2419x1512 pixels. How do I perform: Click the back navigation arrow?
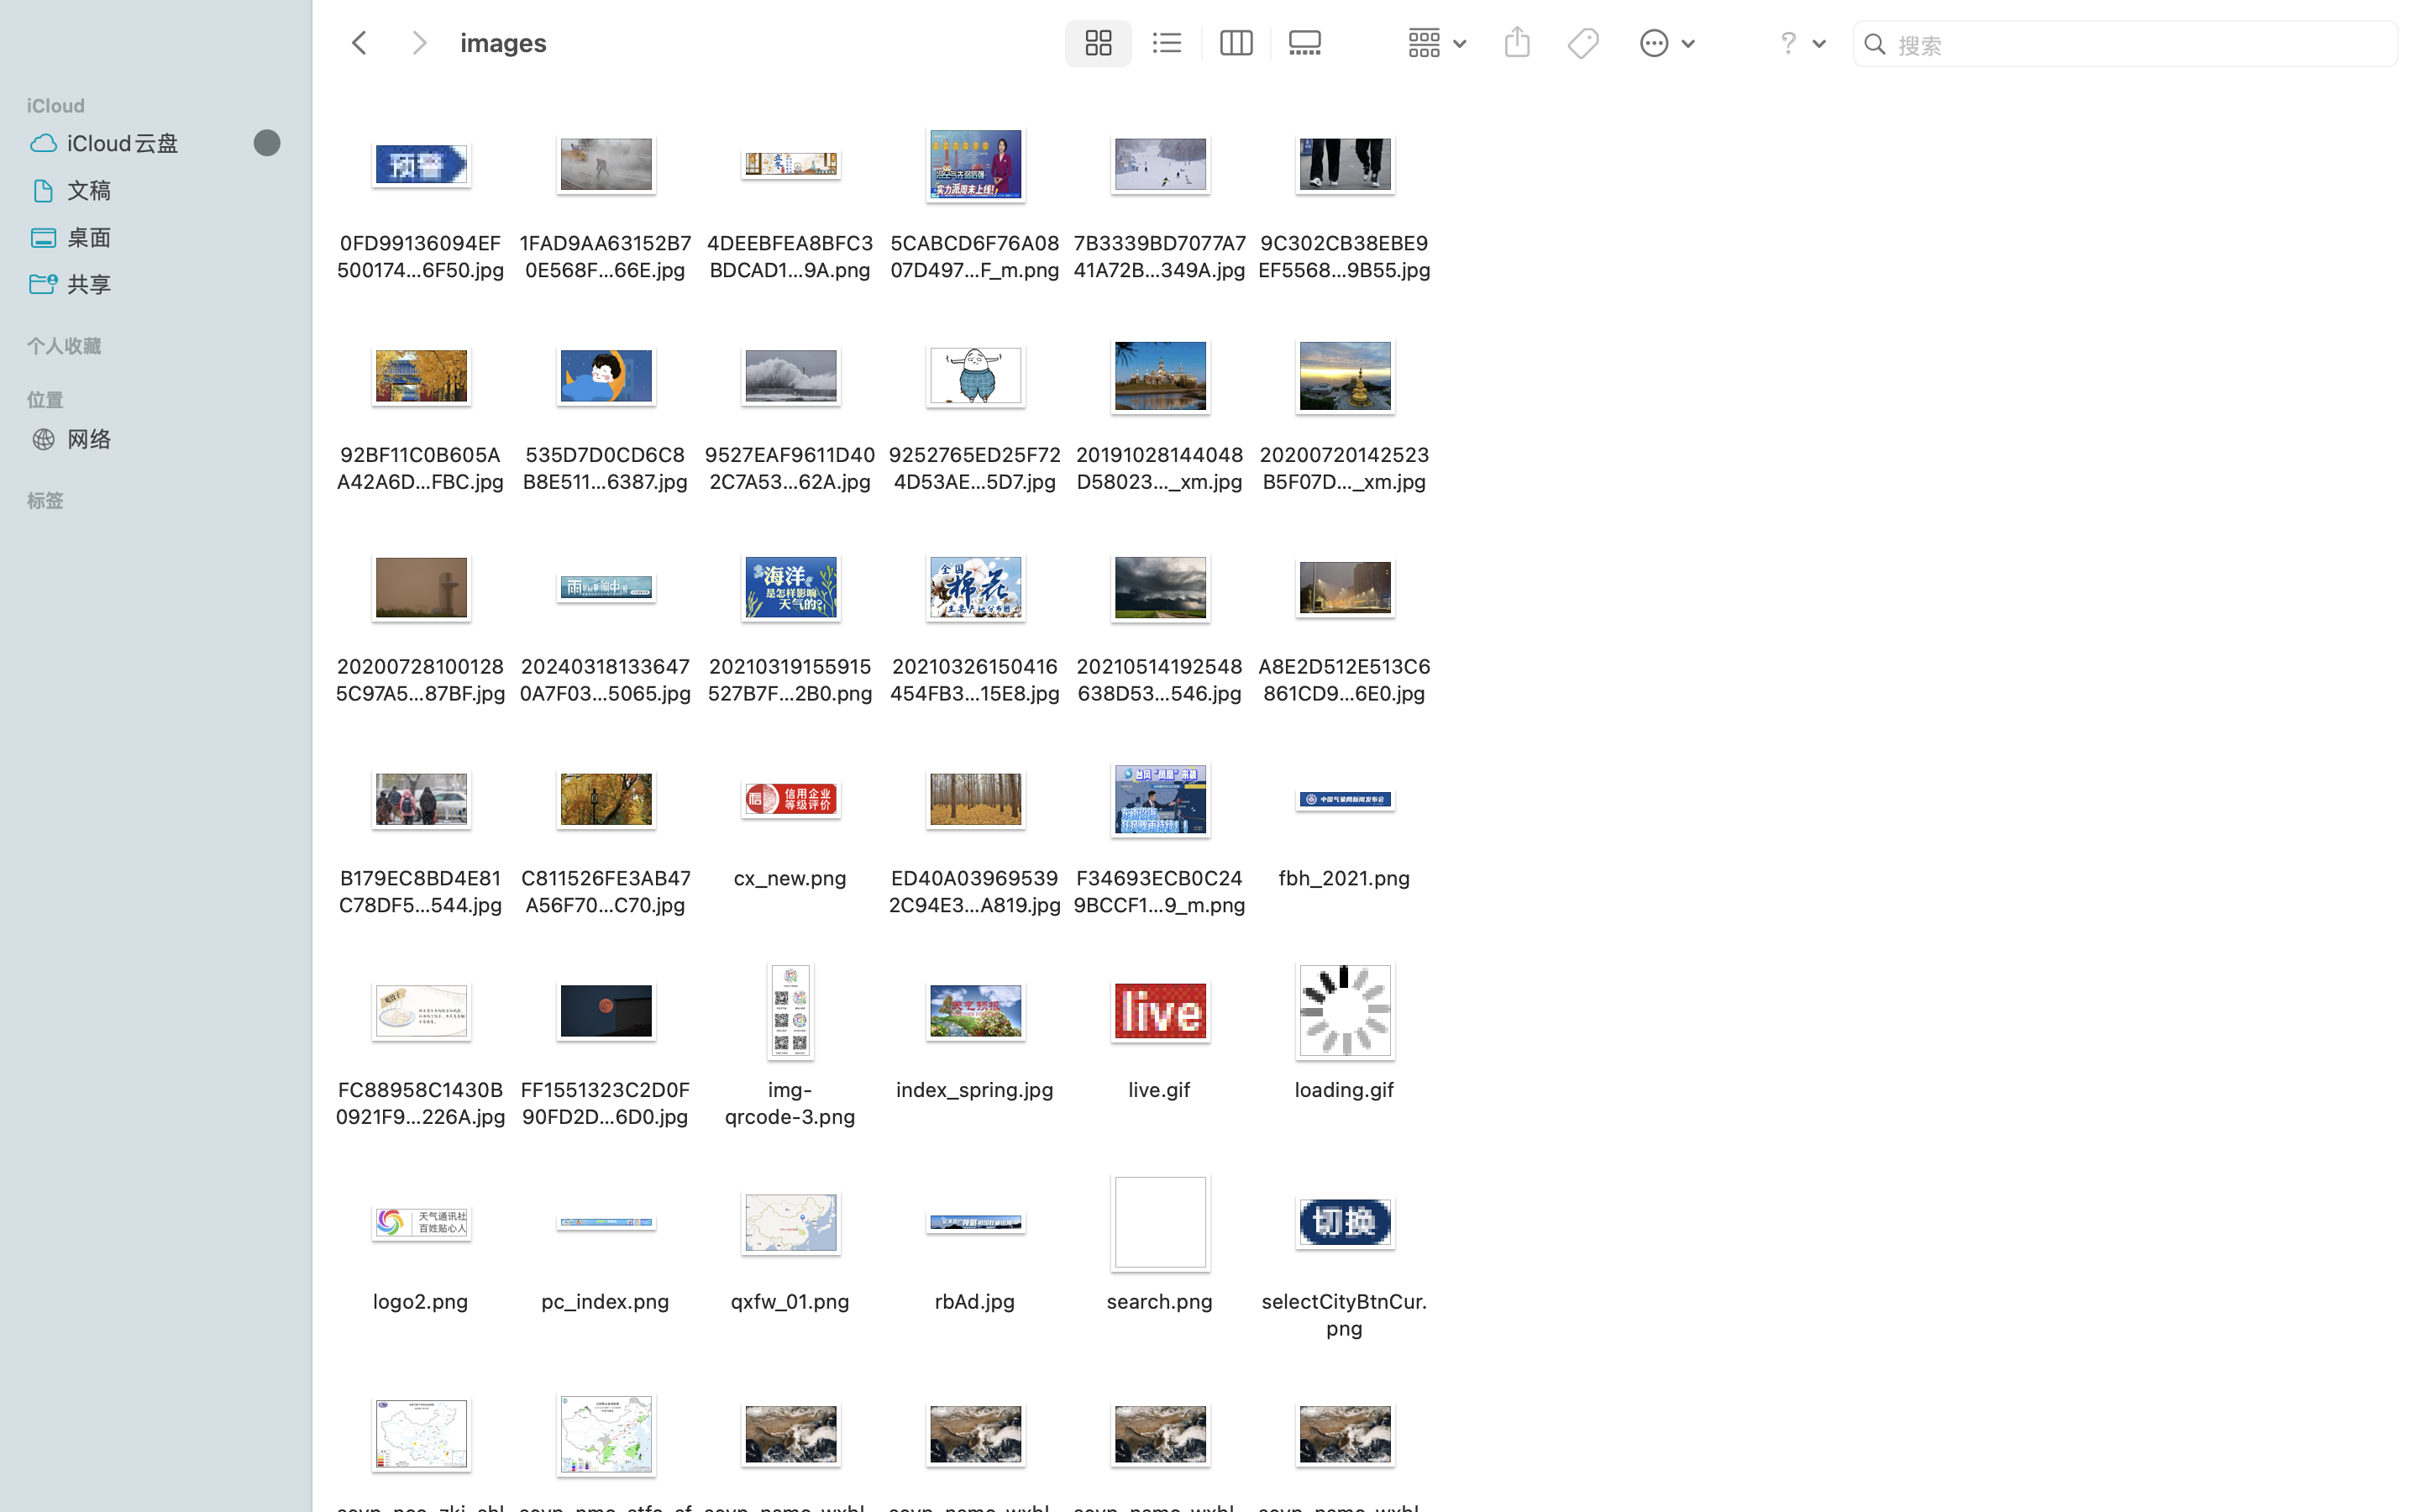359,43
